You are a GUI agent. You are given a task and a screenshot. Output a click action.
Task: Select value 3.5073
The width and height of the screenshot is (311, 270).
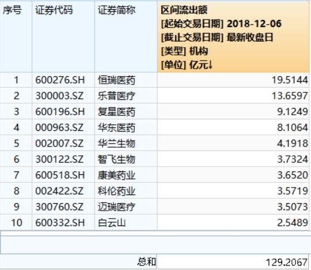293,207
